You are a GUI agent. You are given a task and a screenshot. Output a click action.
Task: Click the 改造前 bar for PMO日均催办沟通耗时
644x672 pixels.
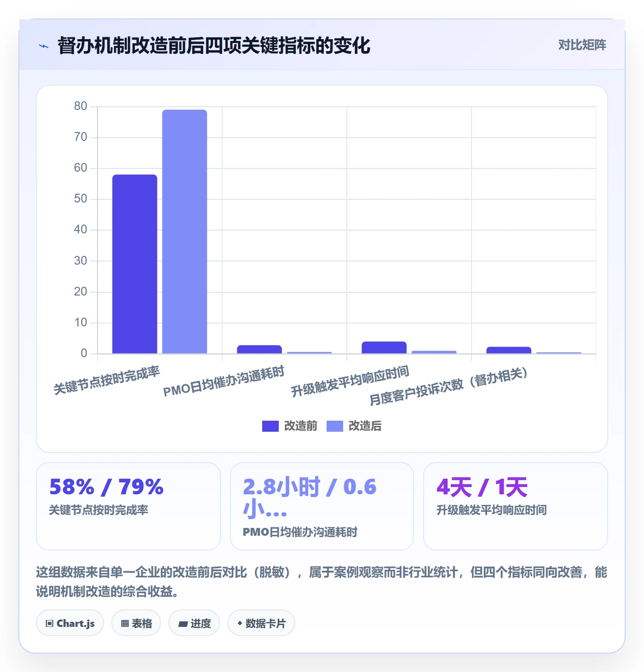click(x=259, y=349)
